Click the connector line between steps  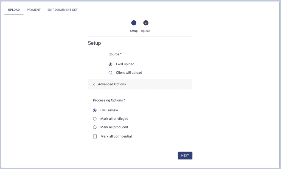(140, 23)
